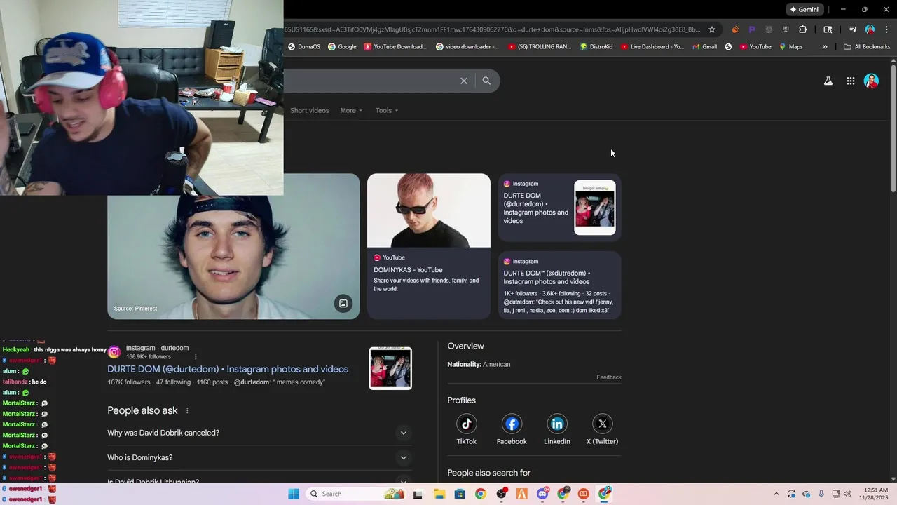
Task: Open the Google bookmark
Action: (x=342, y=47)
